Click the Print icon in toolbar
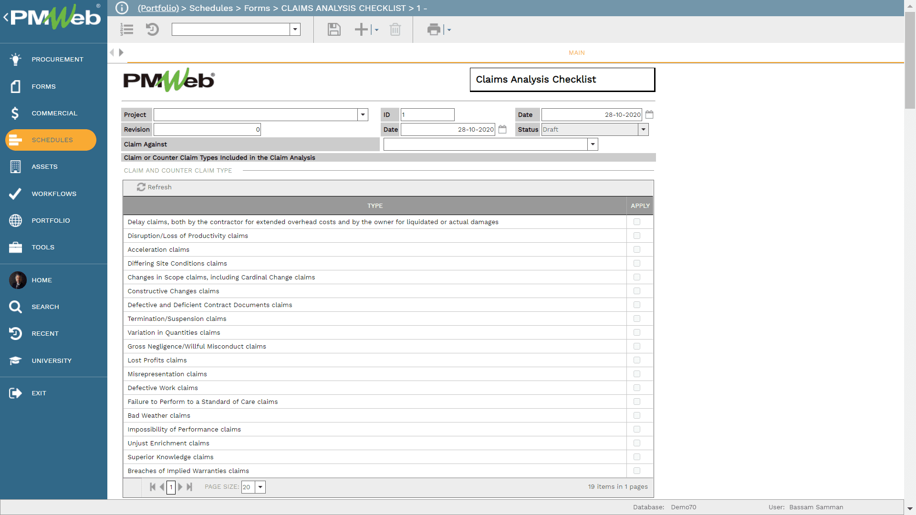The image size is (916, 515). (x=434, y=30)
